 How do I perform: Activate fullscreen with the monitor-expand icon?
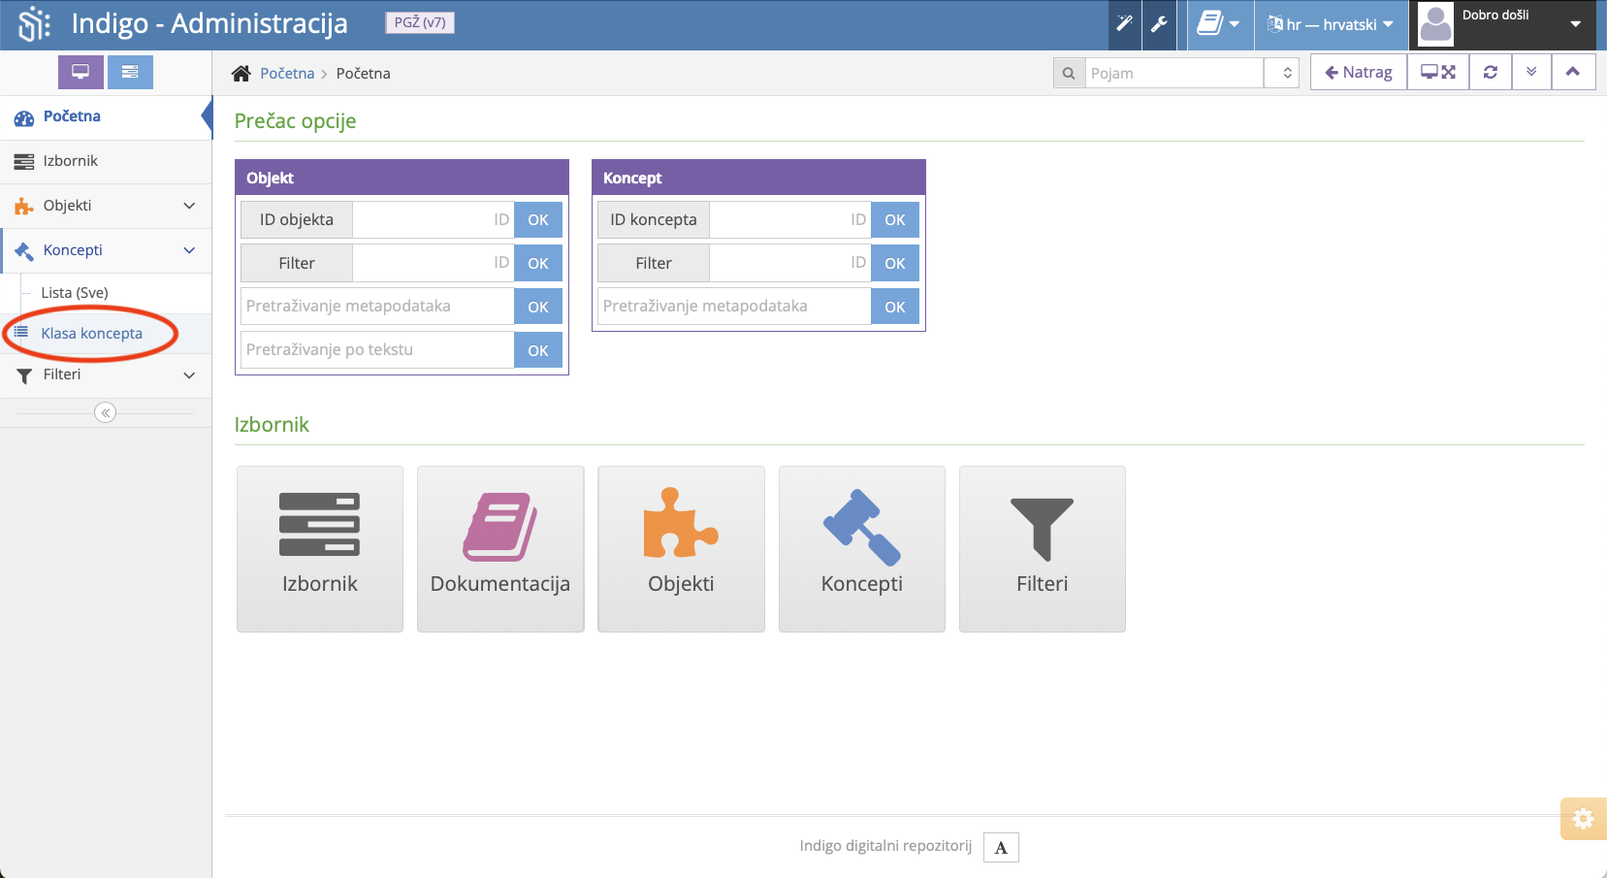pos(1437,72)
